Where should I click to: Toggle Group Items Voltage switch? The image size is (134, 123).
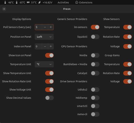pos(127,82)
